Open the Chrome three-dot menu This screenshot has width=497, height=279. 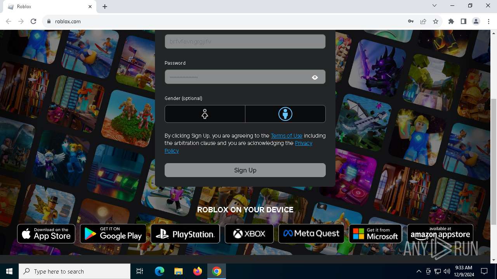tap(488, 21)
